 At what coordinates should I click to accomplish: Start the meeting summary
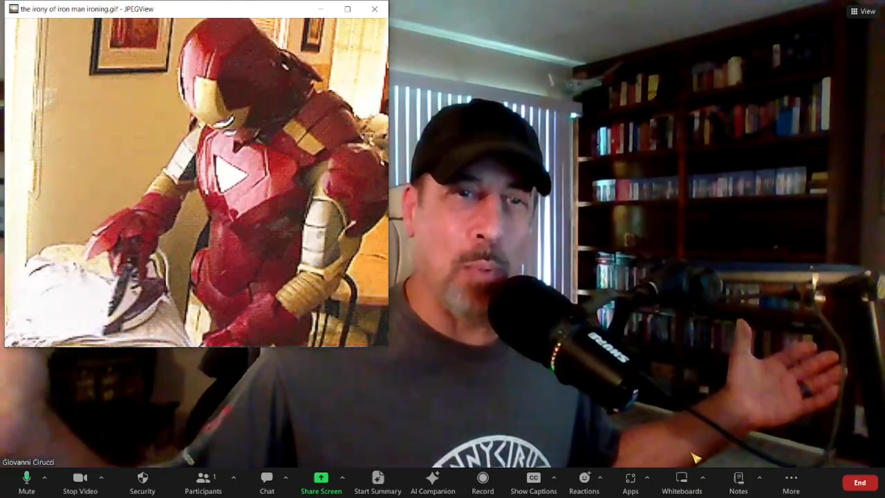point(378,482)
